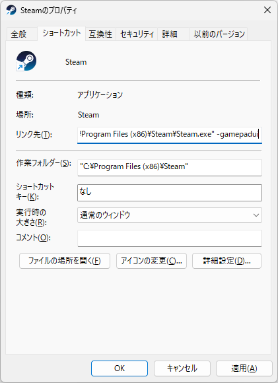
Task: Click the アプリケーション type value
Action: click(100, 94)
